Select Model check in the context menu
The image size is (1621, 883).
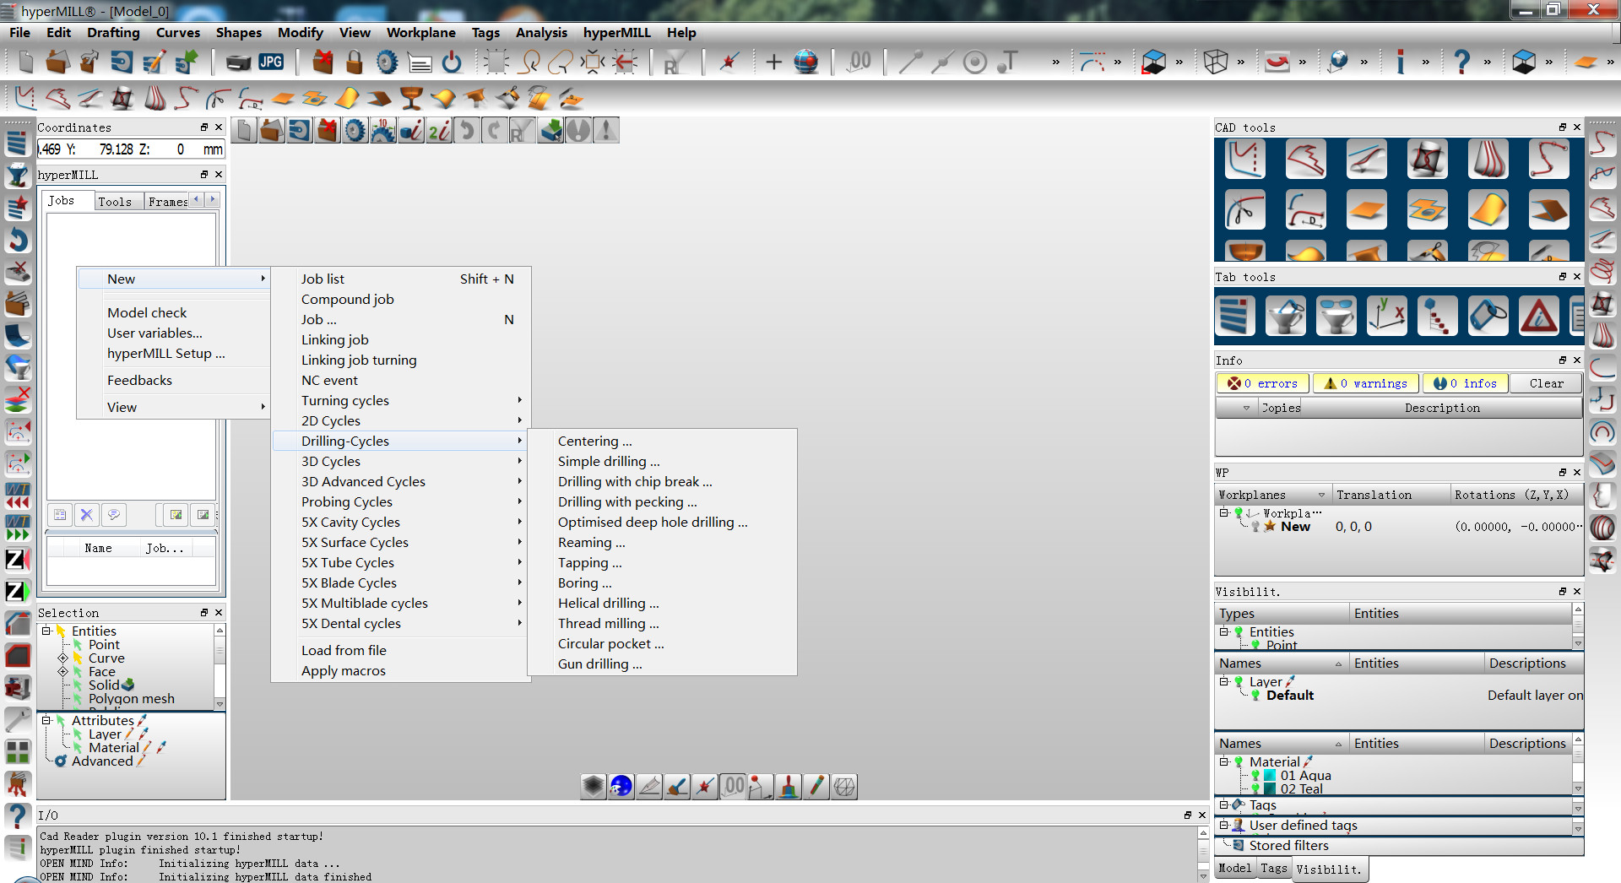tap(147, 312)
